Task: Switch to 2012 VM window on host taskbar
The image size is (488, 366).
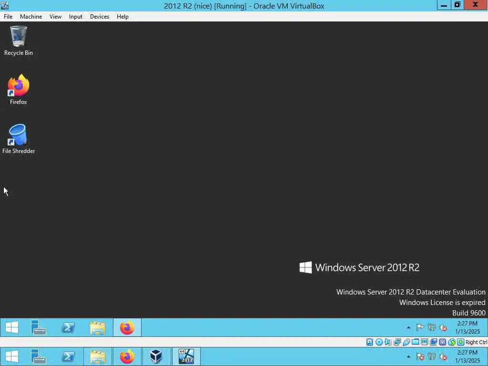Action: click(x=186, y=356)
